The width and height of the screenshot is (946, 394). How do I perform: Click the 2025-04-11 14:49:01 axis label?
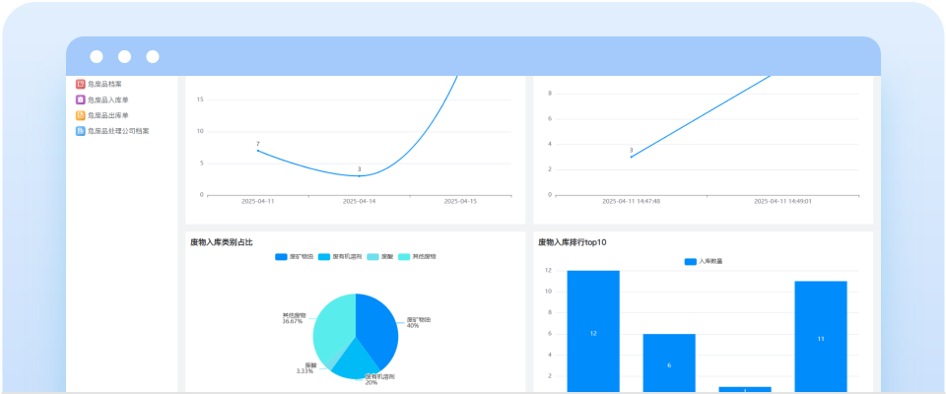782,202
